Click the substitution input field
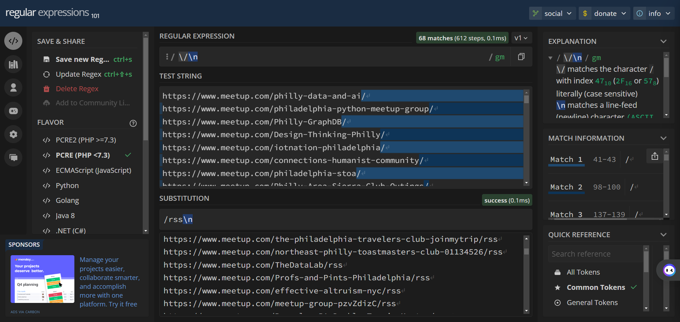Viewport: 680px width, 322px height. pyautogui.click(x=346, y=219)
